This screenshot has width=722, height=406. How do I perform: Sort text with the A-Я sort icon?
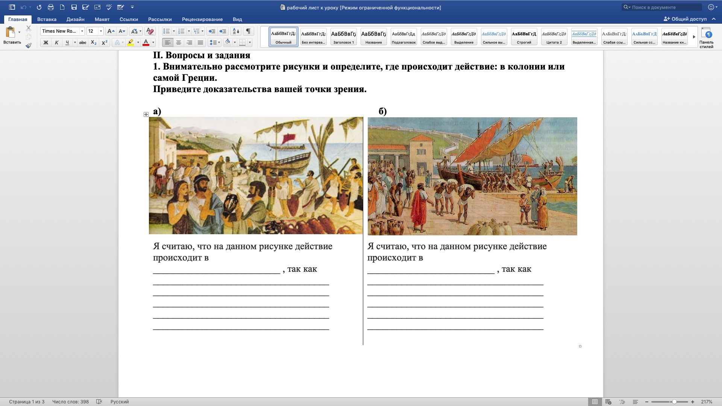pos(236,31)
